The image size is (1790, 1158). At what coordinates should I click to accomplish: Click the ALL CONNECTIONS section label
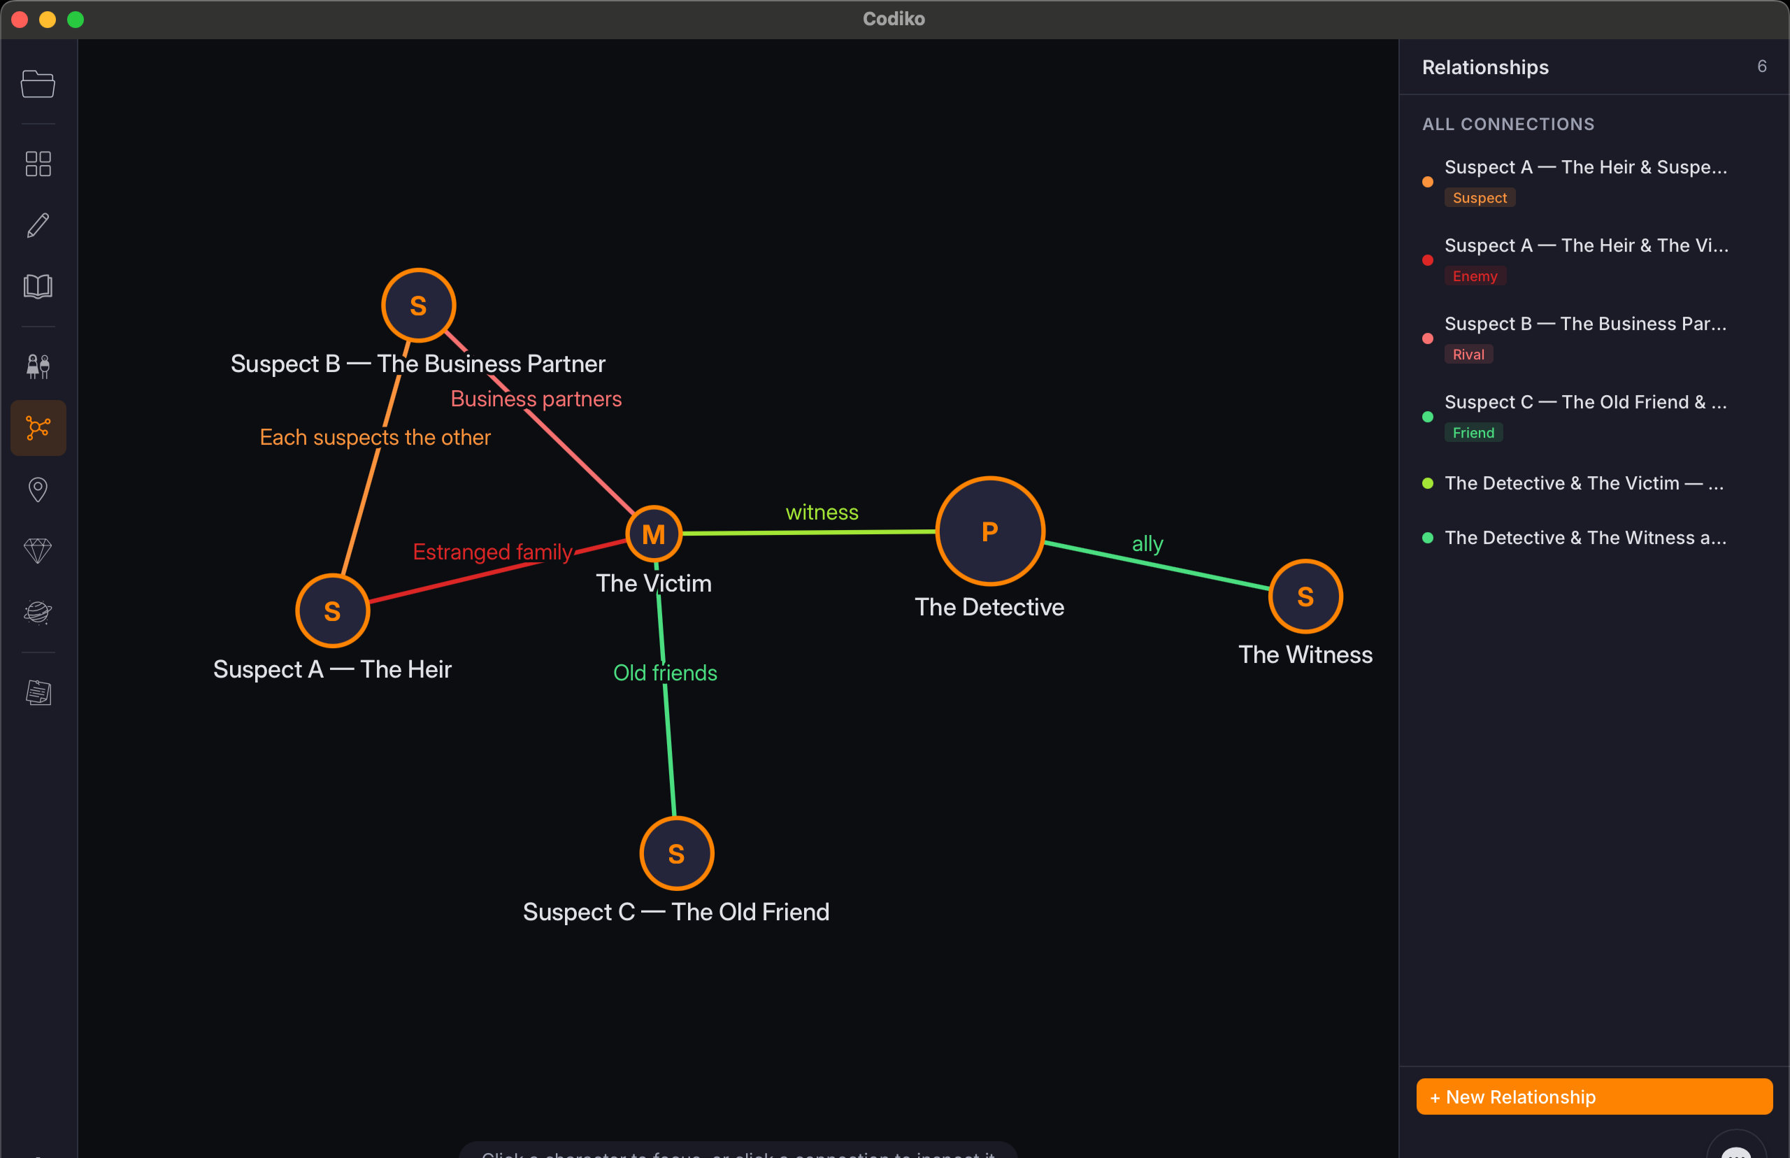[x=1508, y=124]
